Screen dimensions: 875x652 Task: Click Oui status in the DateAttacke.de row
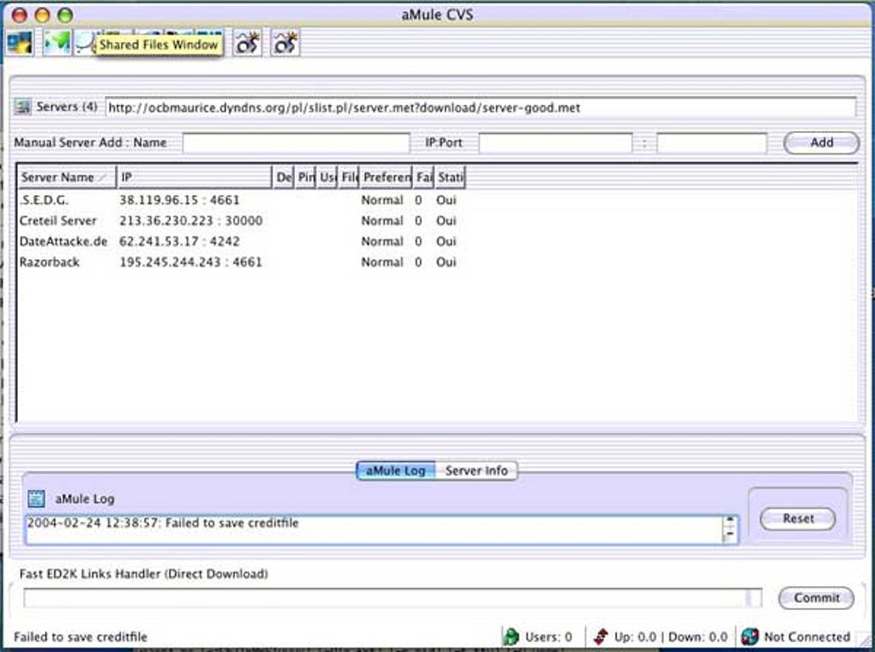coord(446,241)
